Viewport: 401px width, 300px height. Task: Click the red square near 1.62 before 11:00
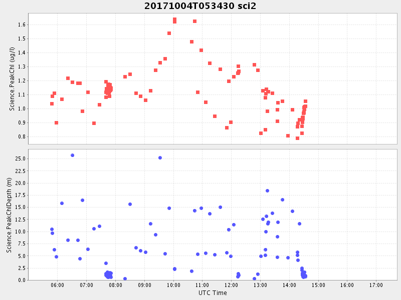194,21
